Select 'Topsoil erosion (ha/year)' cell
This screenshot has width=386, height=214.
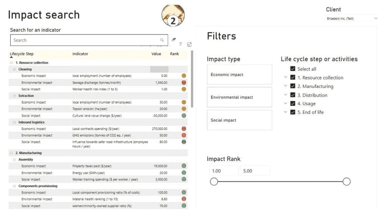point(90,109)
